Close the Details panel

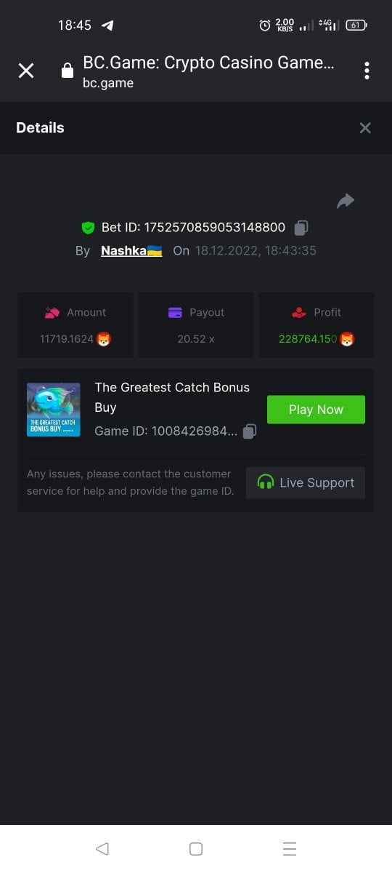click(365, 128)
